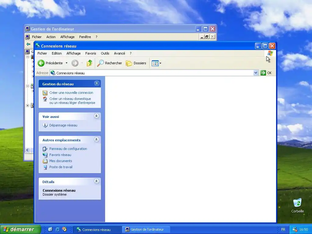The height and width of the screenshot is (234, 312).
Task: Minimize the inner MDI window in Gestion de l'ordinateur
Action: coord(202,37)
